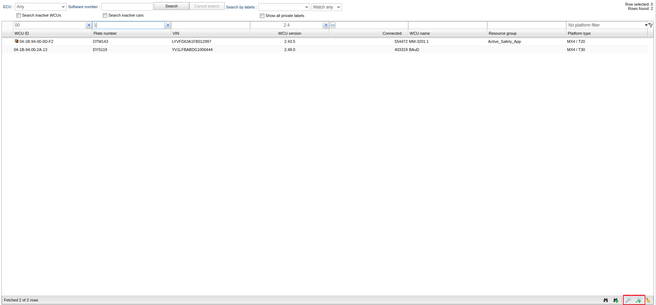Expand the Search by labels dropdown
Viewport: 656px width, 305px height.
click(284, 7)
